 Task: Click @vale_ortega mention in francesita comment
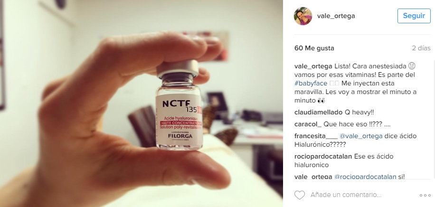click(x=361, y=136)
